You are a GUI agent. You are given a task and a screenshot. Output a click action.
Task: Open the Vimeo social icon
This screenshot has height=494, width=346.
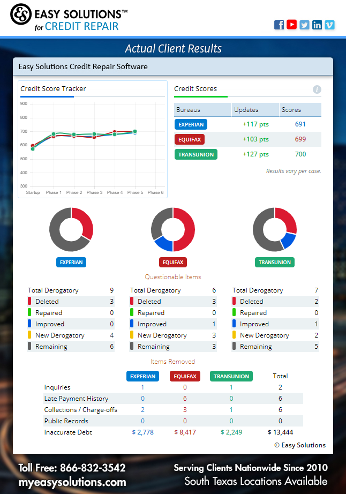(x=329, y=25)
